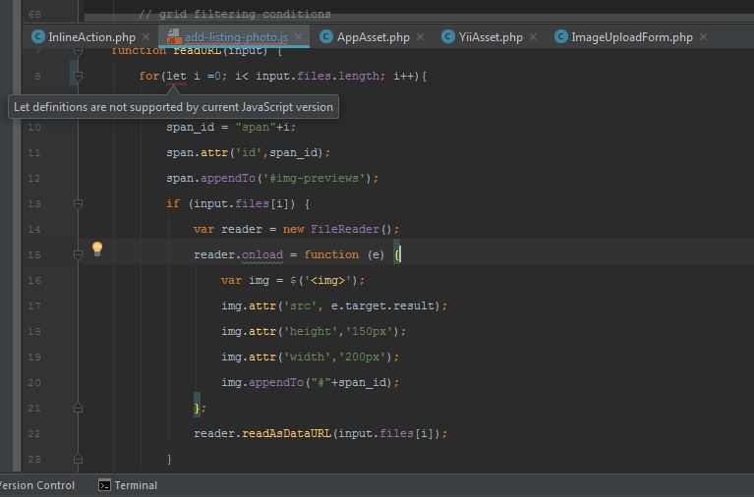
Task: Fold the onload function at line 15
Action: [79, 254]
